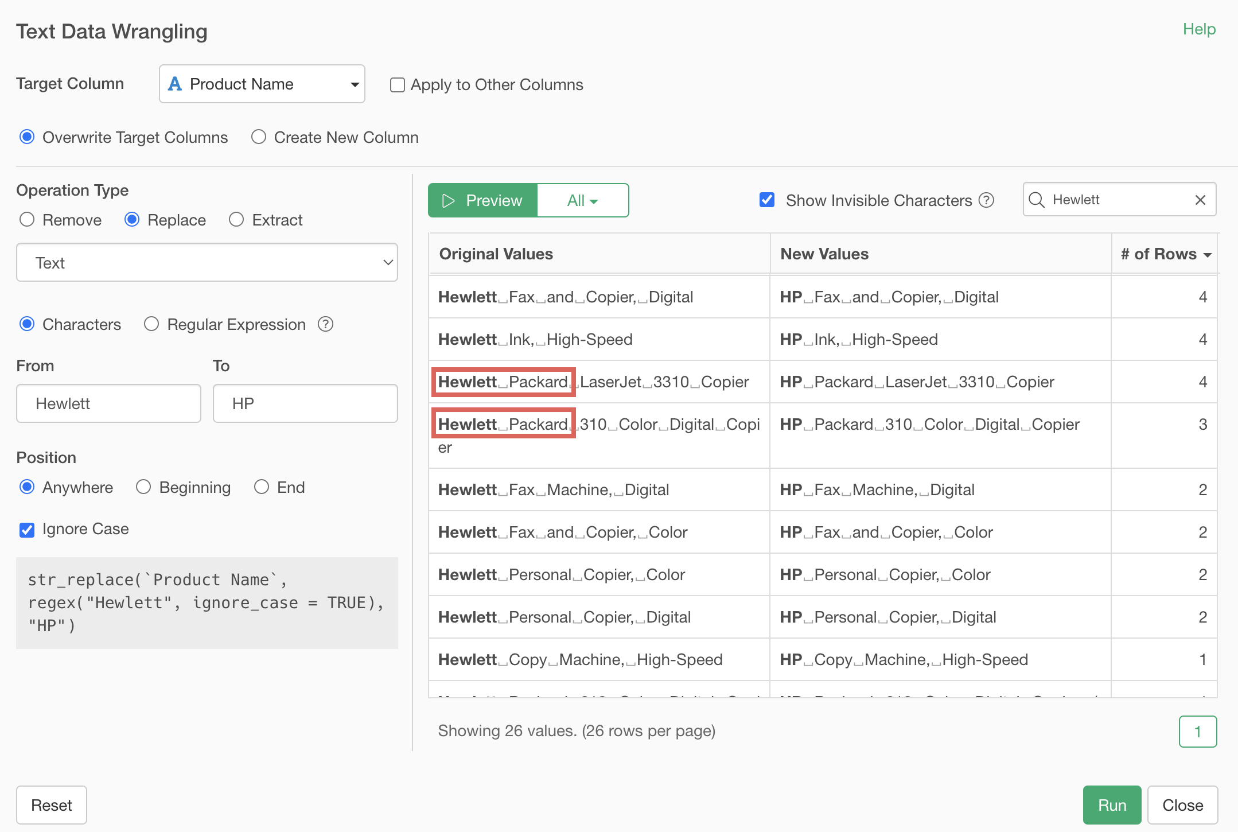Set position to Beginning
The image size is (1238, 832).
(143, 487)
